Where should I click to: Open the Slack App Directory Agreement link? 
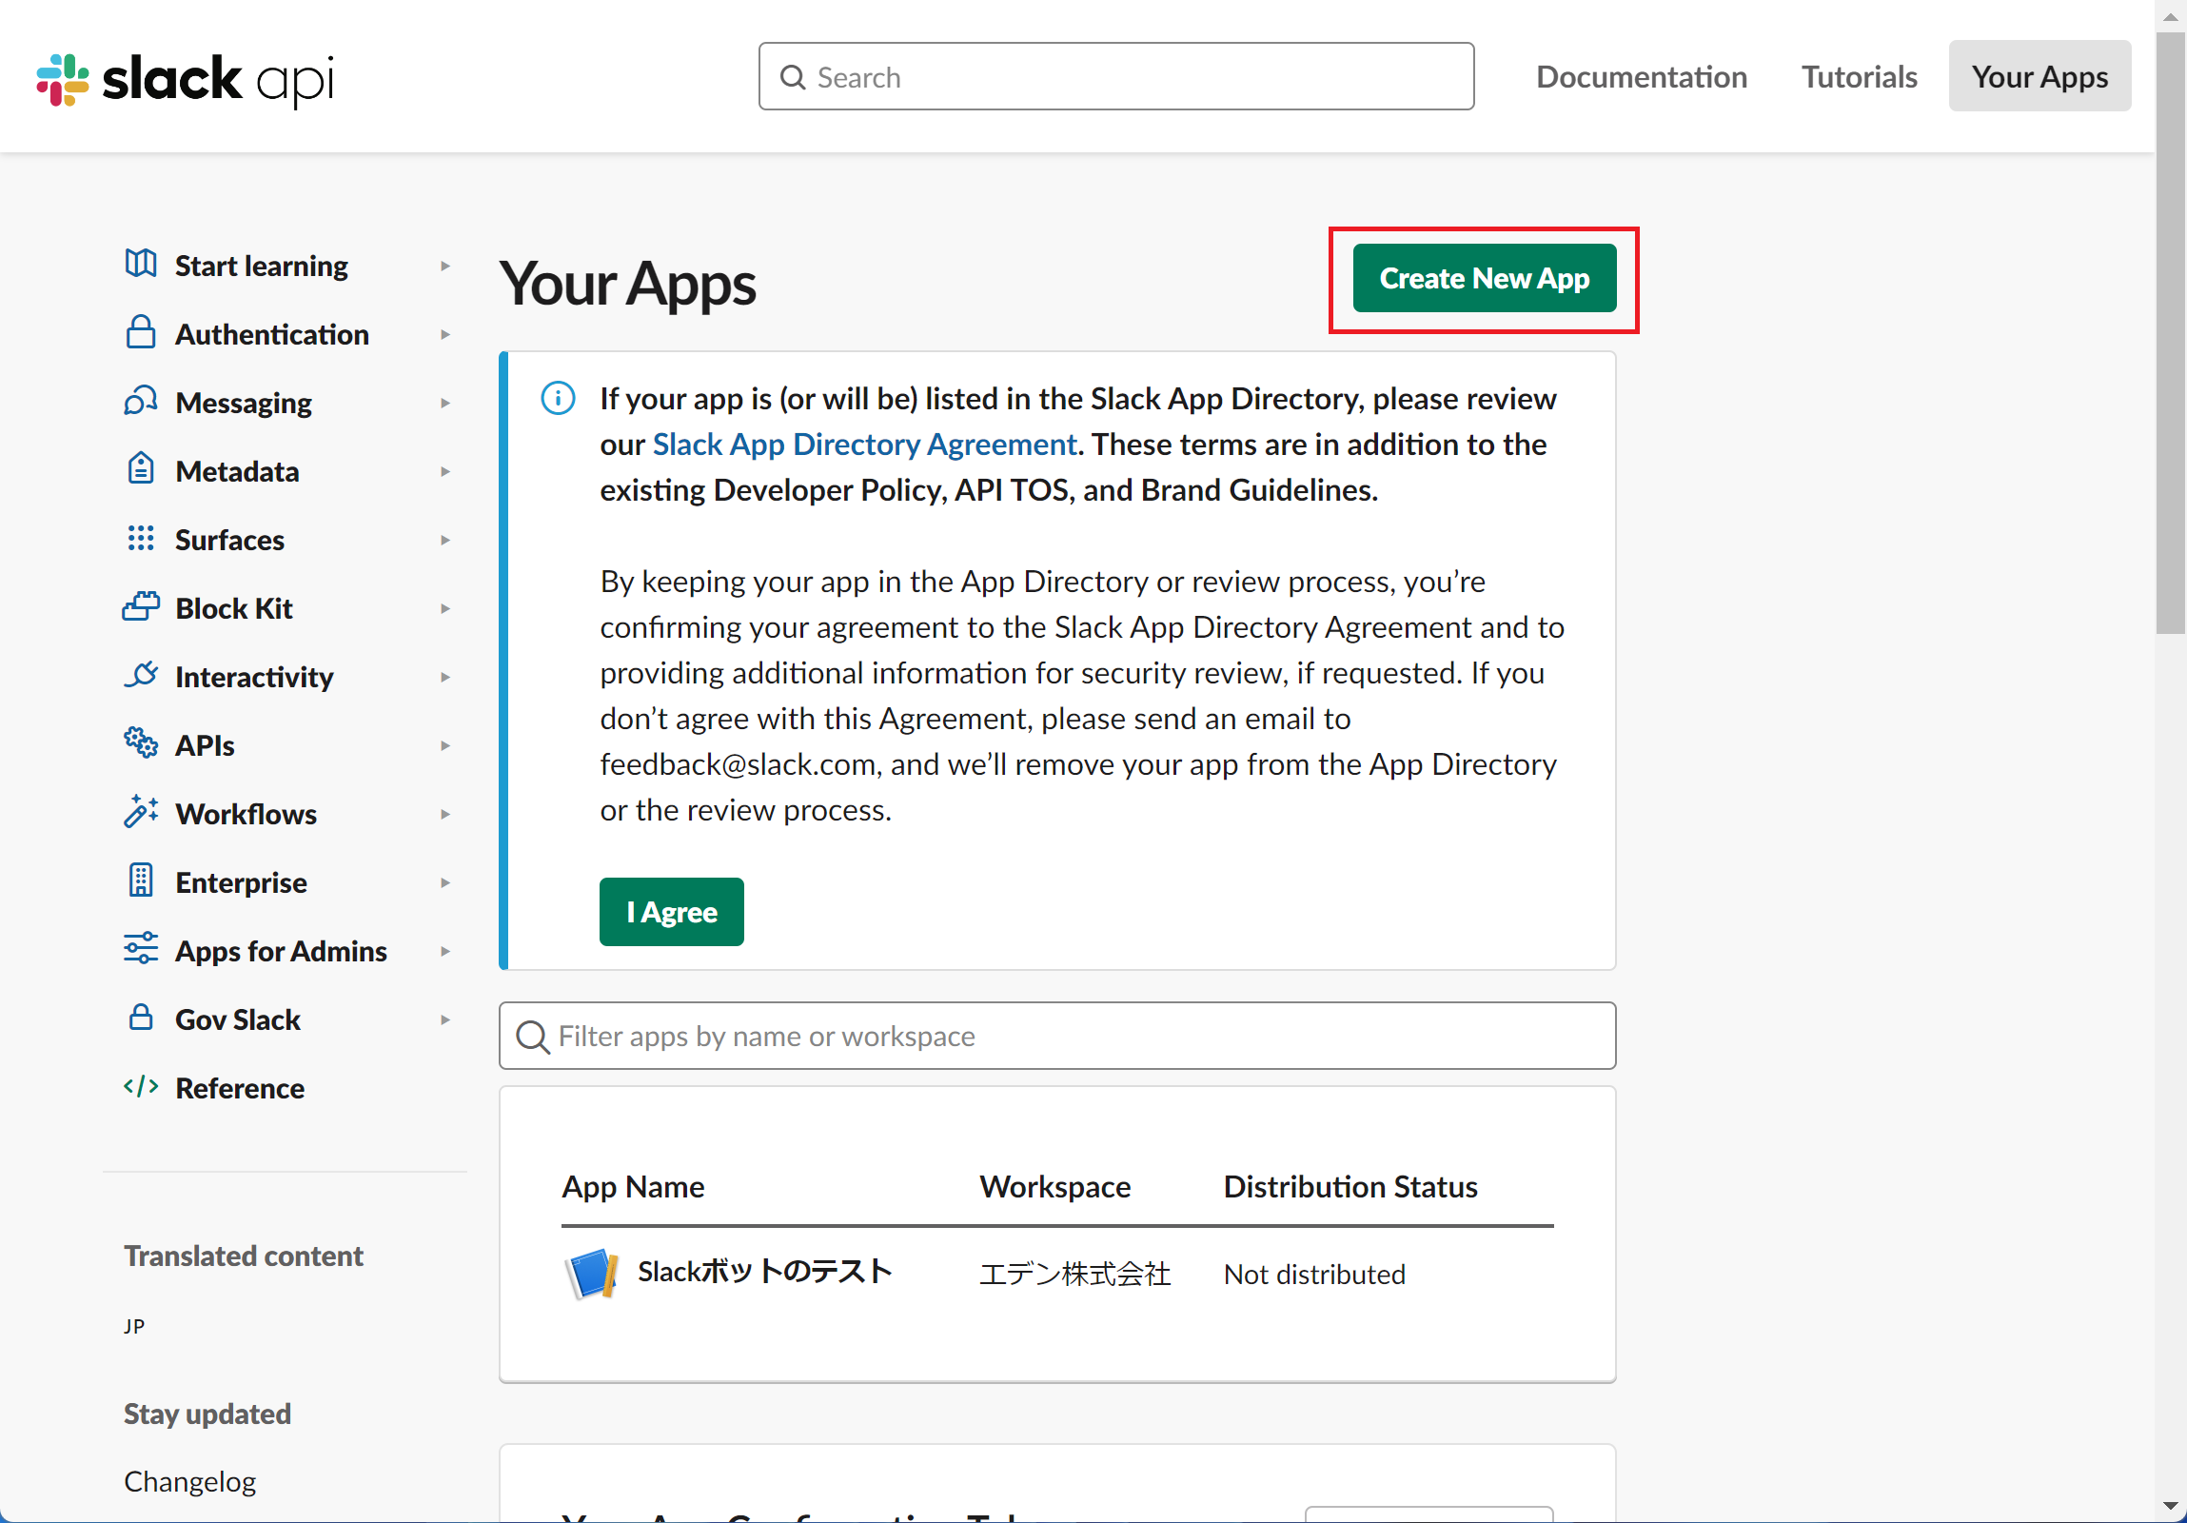pos(864,445)
